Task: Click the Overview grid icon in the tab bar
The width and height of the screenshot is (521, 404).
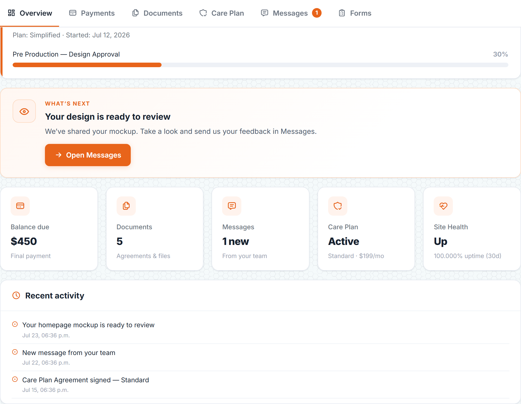Action: click(11, 13)
